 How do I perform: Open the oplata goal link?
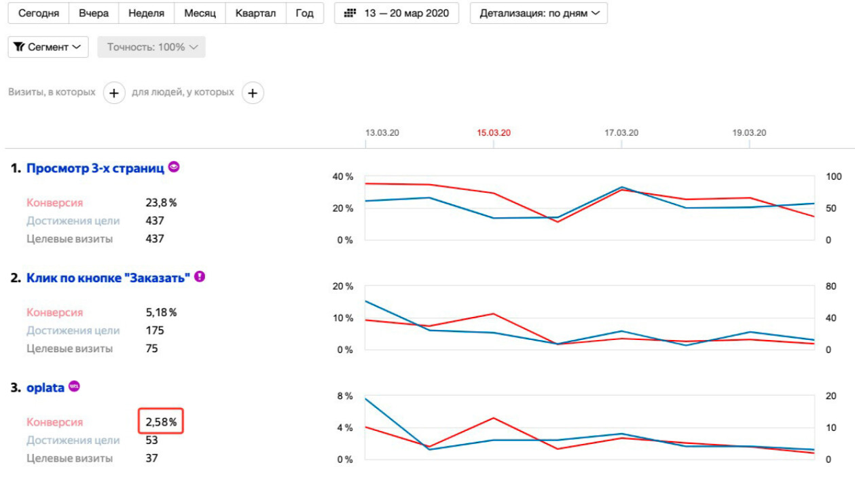(x=46, y=388)
